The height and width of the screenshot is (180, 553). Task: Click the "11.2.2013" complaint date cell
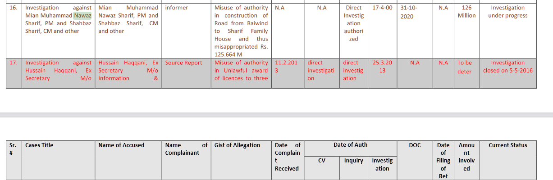[x=288, y=73]
